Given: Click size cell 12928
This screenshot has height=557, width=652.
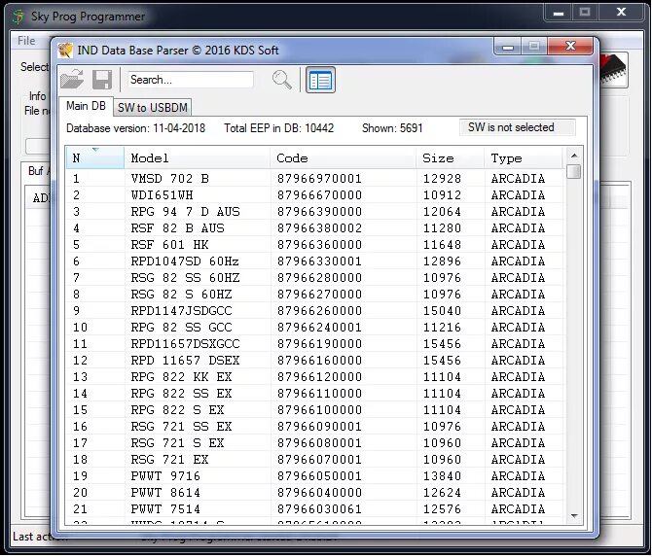Looking at the screenshot, I should 442,179.
